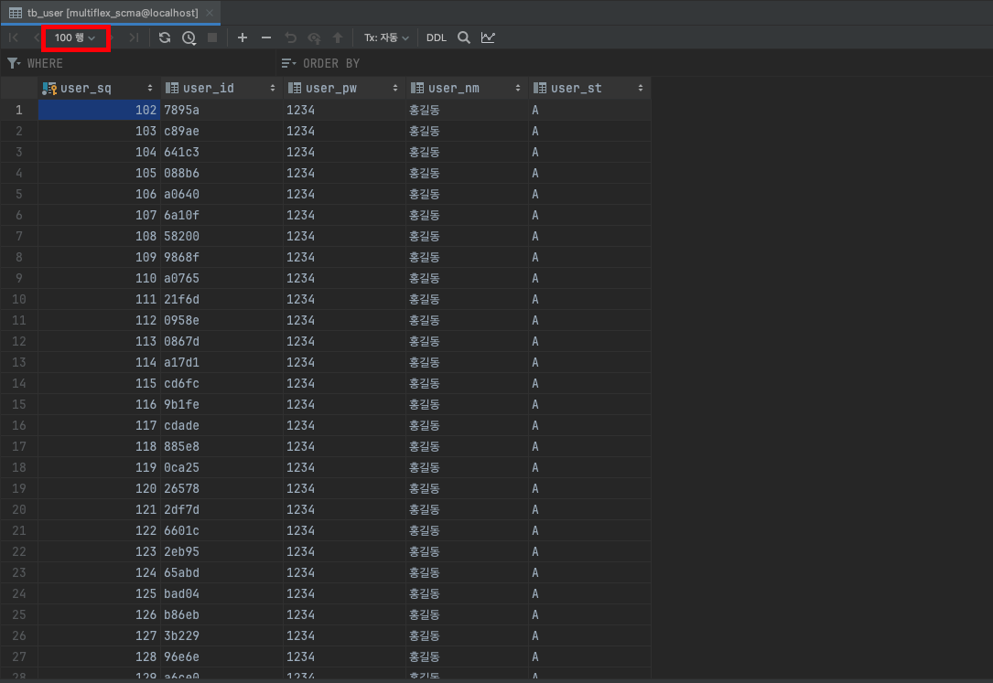Select the user_sq cell 102
The image size is (993, 683).
[100, 110]
